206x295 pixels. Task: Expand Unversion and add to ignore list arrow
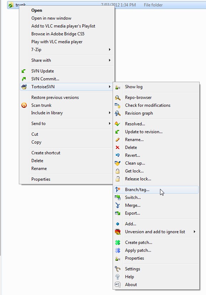pos(195,231)
